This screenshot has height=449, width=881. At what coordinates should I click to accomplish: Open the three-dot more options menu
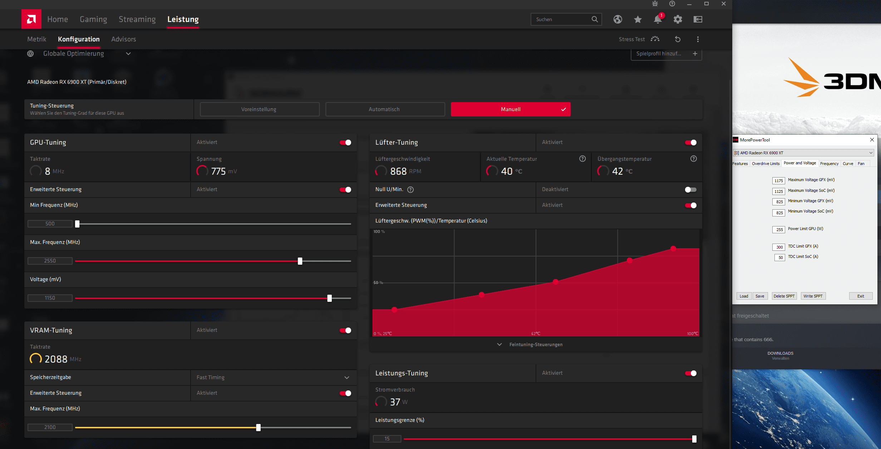(698, 39)
